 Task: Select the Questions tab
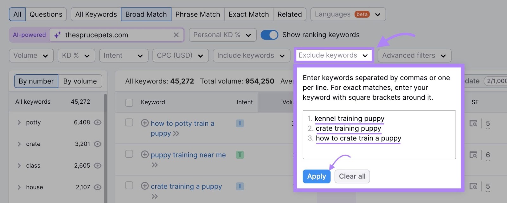pos(46,15)
